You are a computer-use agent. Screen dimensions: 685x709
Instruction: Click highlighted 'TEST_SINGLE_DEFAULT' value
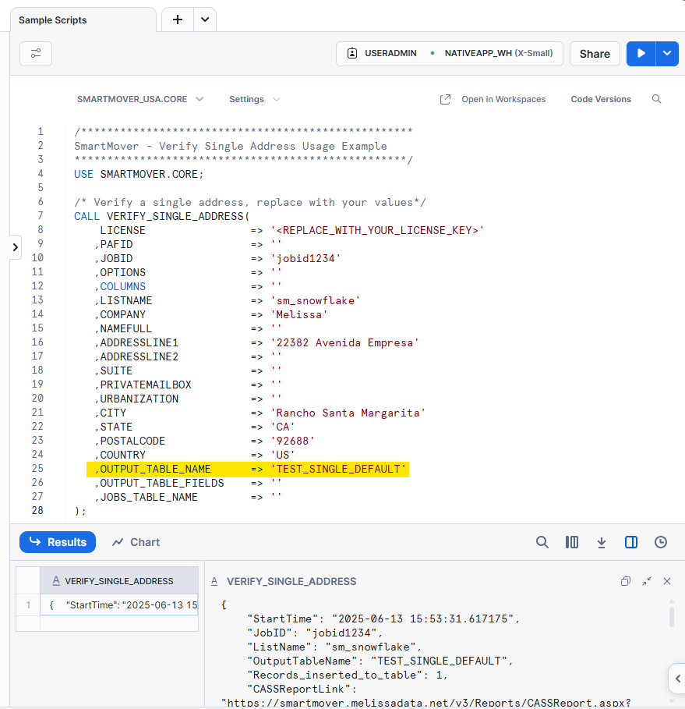338,469
